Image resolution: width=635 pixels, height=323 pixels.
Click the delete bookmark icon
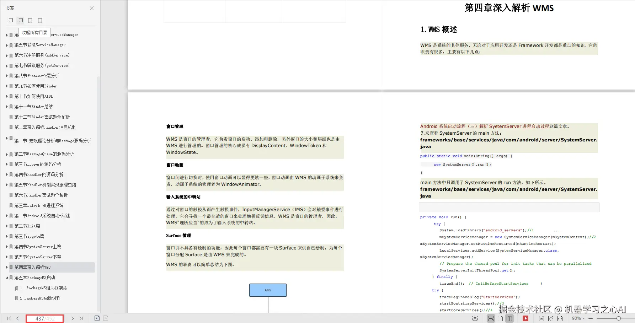click(x=40, y=21)
